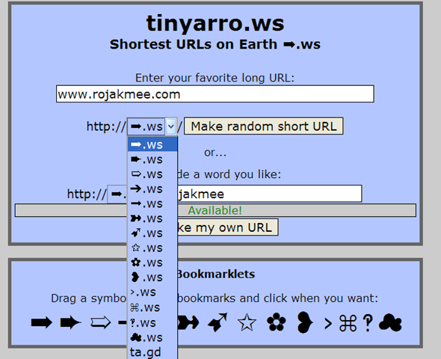Click the tailed arrow bookmarklet symbol
The image size is (441, 359).
70,322
